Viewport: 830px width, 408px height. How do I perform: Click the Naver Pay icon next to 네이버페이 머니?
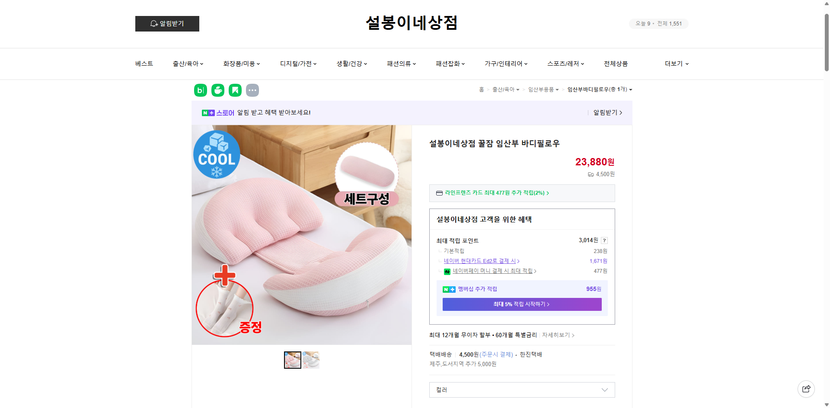pyautogui.click(x=447, y=271)
